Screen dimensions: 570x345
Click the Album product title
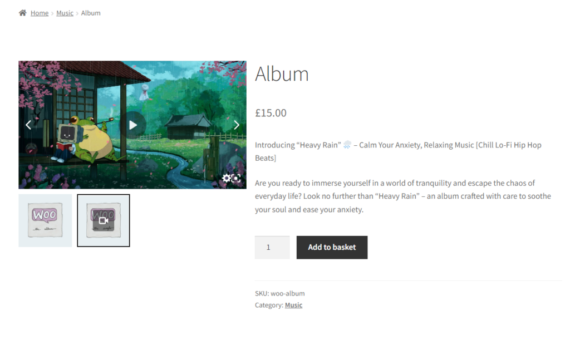282,74
